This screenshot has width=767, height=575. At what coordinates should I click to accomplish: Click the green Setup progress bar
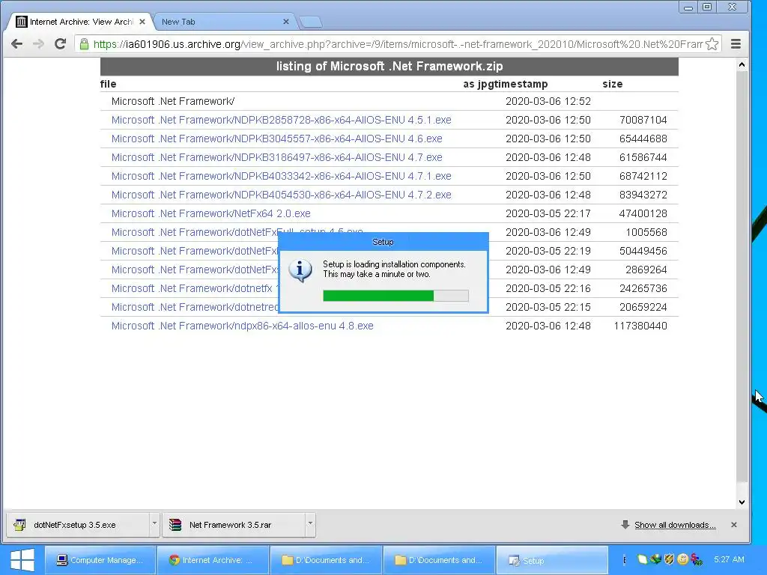click(395, 295)
